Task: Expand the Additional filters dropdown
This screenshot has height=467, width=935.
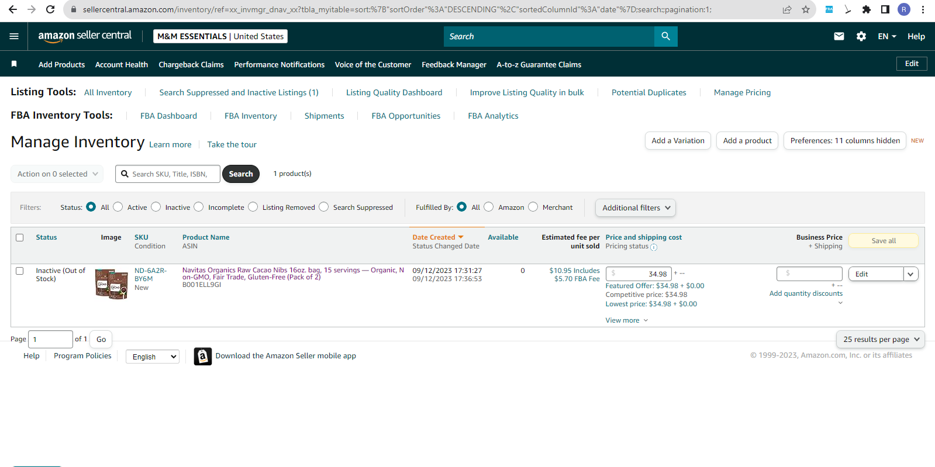Action: tap(636, 207)
